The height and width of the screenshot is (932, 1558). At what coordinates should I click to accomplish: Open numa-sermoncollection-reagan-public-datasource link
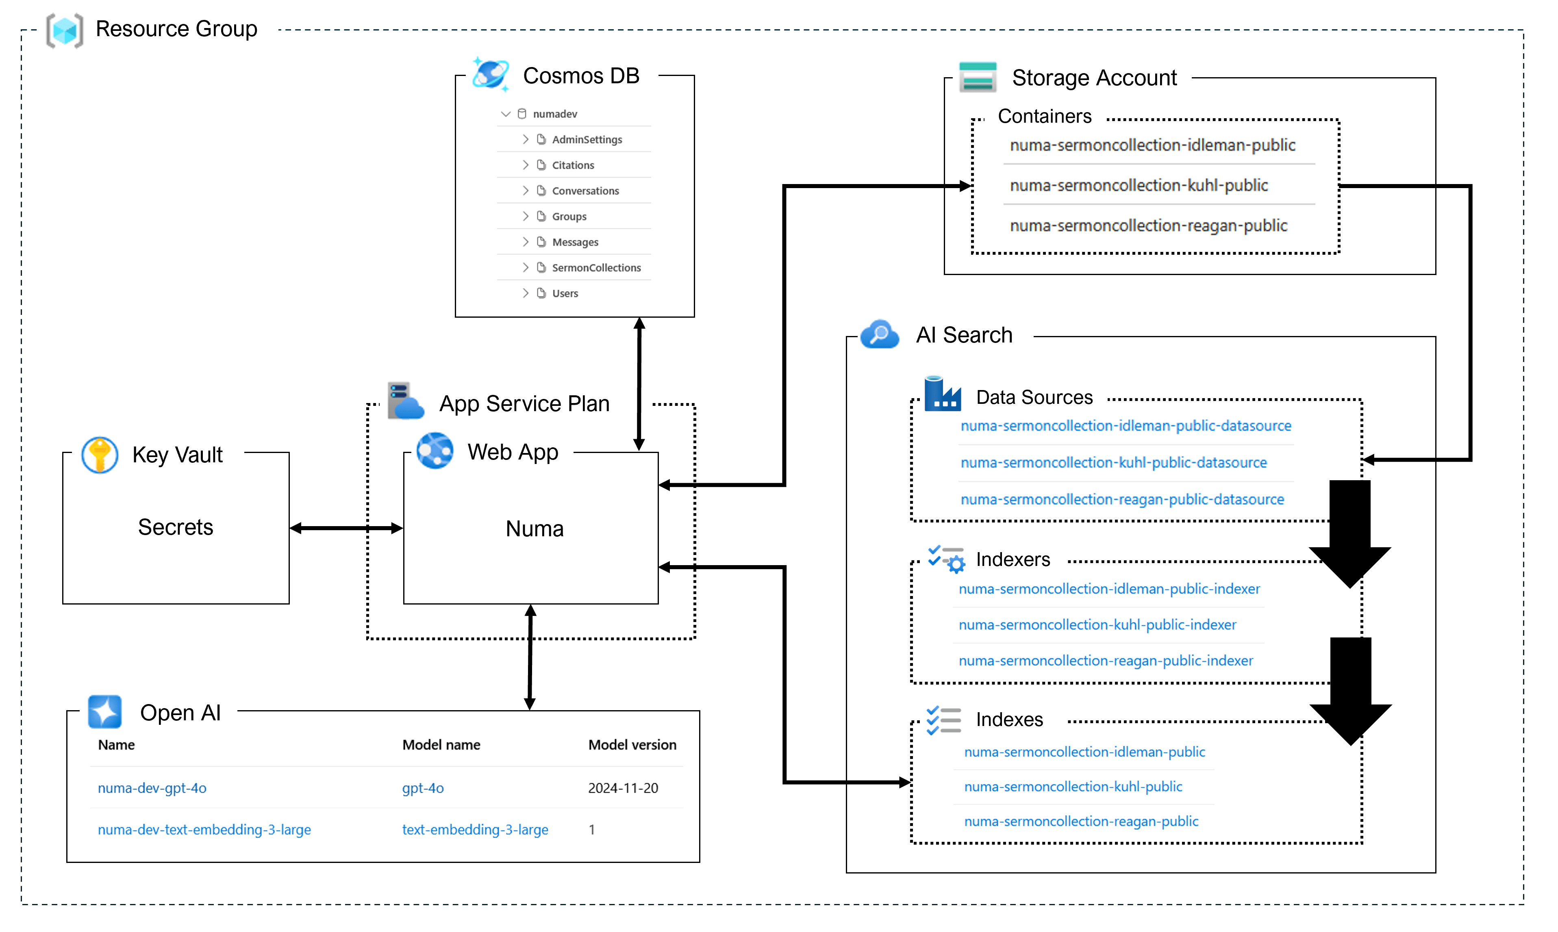click(1122, 499)
